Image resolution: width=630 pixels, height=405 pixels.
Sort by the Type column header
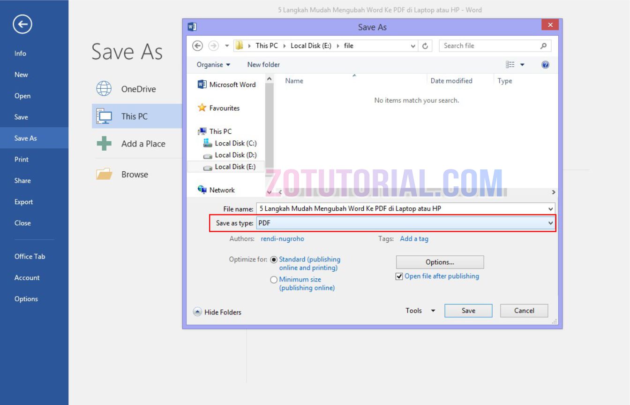(505, 81)
